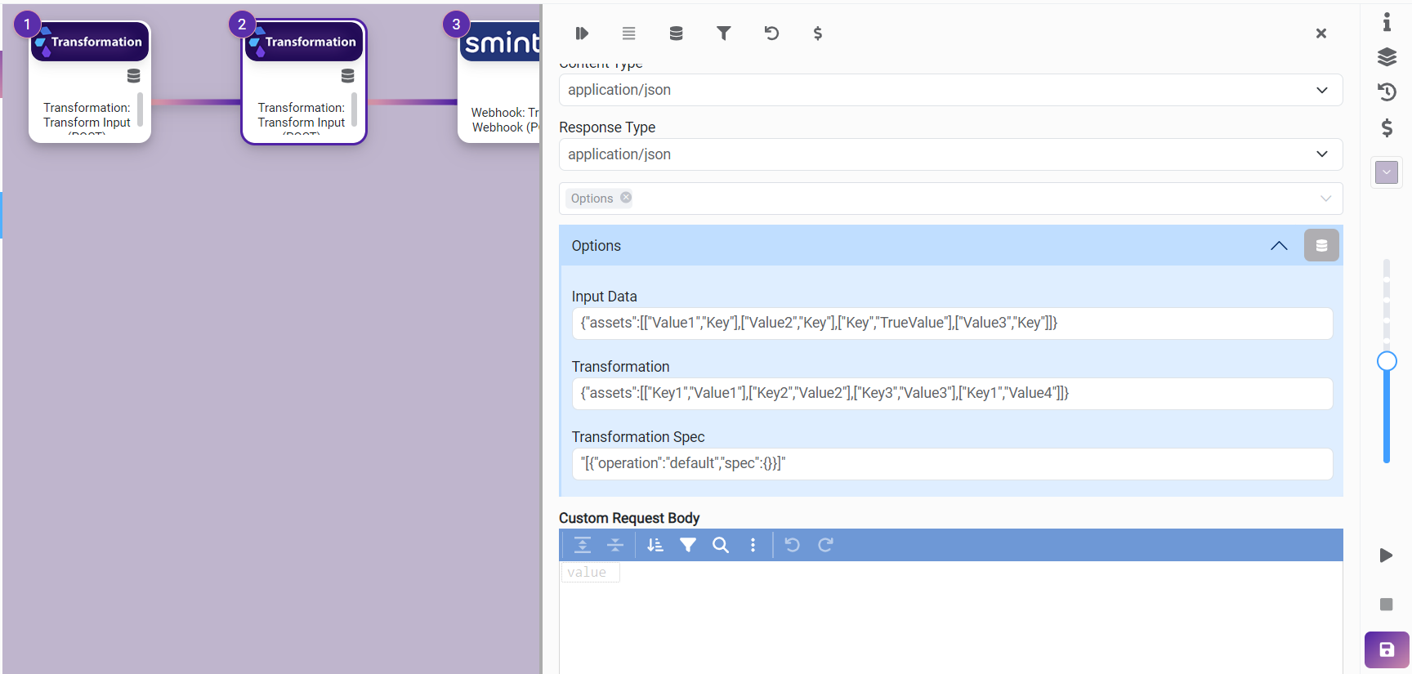
Task: Remove the Options tag from selector
Action: 626,198
